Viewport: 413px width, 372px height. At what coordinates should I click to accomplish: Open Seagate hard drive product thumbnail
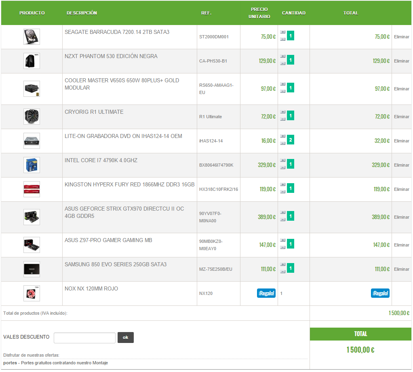coord(32,37)
